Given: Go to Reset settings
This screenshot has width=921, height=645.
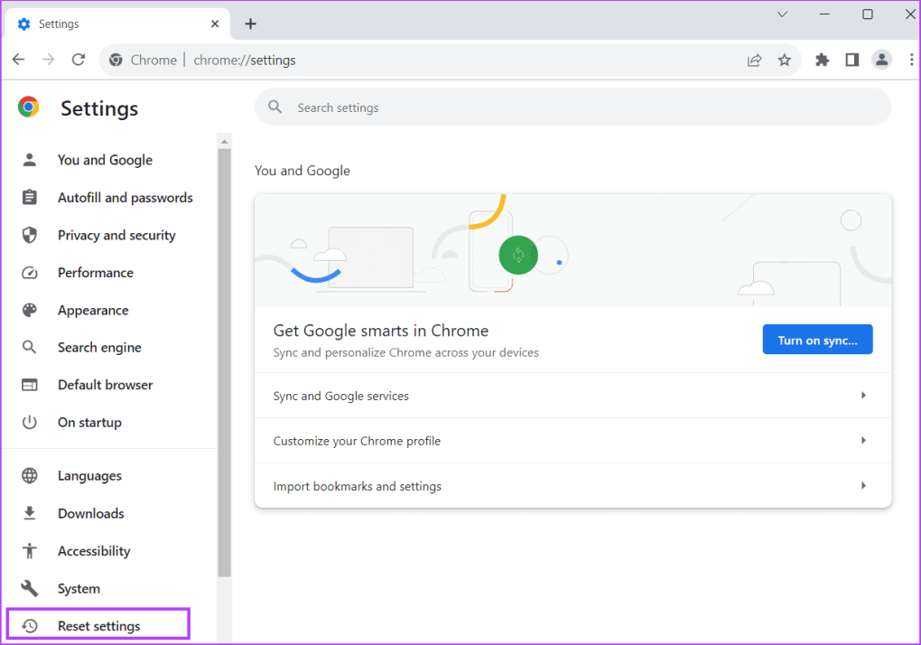Looking at the screenshot, I should pos(98,625).
